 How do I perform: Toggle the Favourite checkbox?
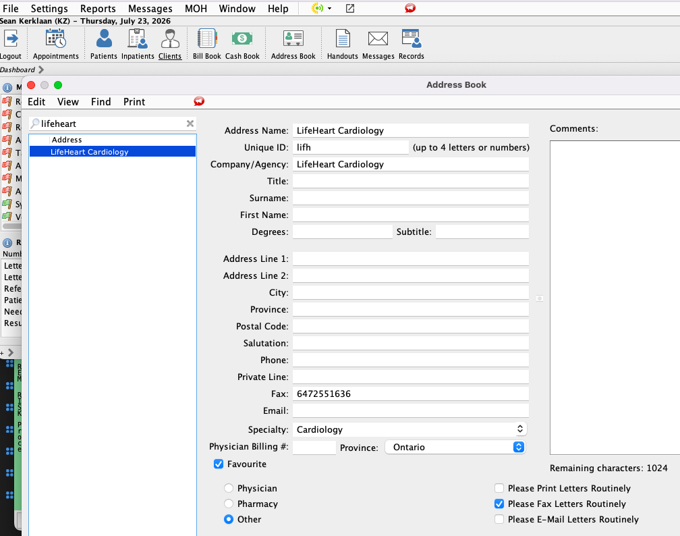(x=219, y=464)
